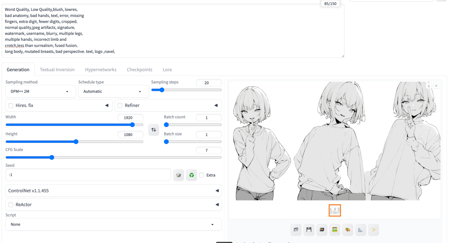Screen dimensions: 450x243
Task: Open the Sampling method dropdown
Action: [x=40, y=91]
